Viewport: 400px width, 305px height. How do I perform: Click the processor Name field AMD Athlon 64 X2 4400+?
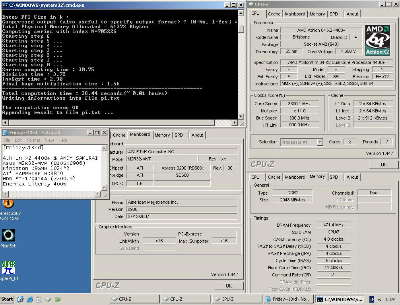(321, 30)
